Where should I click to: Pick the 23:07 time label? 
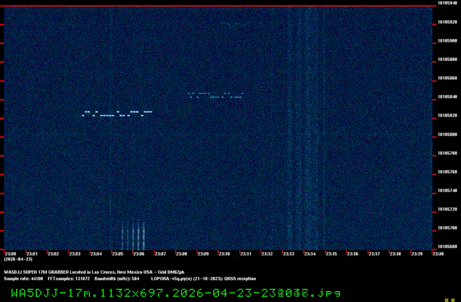tap(160, 254)
